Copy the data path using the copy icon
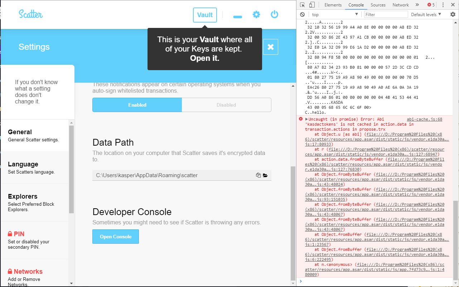The height and width of the screenshot is (287, 459). coord(258,175)
